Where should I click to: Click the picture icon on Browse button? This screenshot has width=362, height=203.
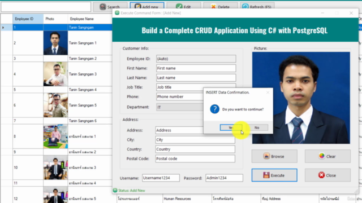(266, 156)
